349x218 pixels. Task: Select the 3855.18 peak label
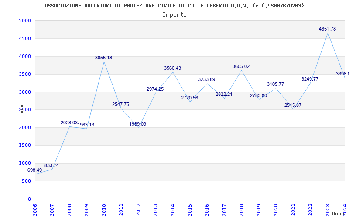[x=103, y=58]
